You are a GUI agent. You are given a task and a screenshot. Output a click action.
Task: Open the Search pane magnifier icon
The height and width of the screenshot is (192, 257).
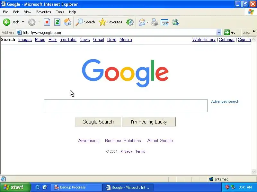click(79, 22)
